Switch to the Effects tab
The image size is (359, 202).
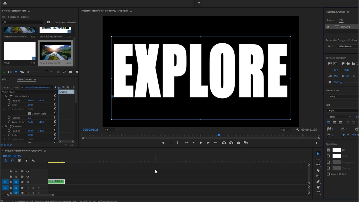[5, 80]
